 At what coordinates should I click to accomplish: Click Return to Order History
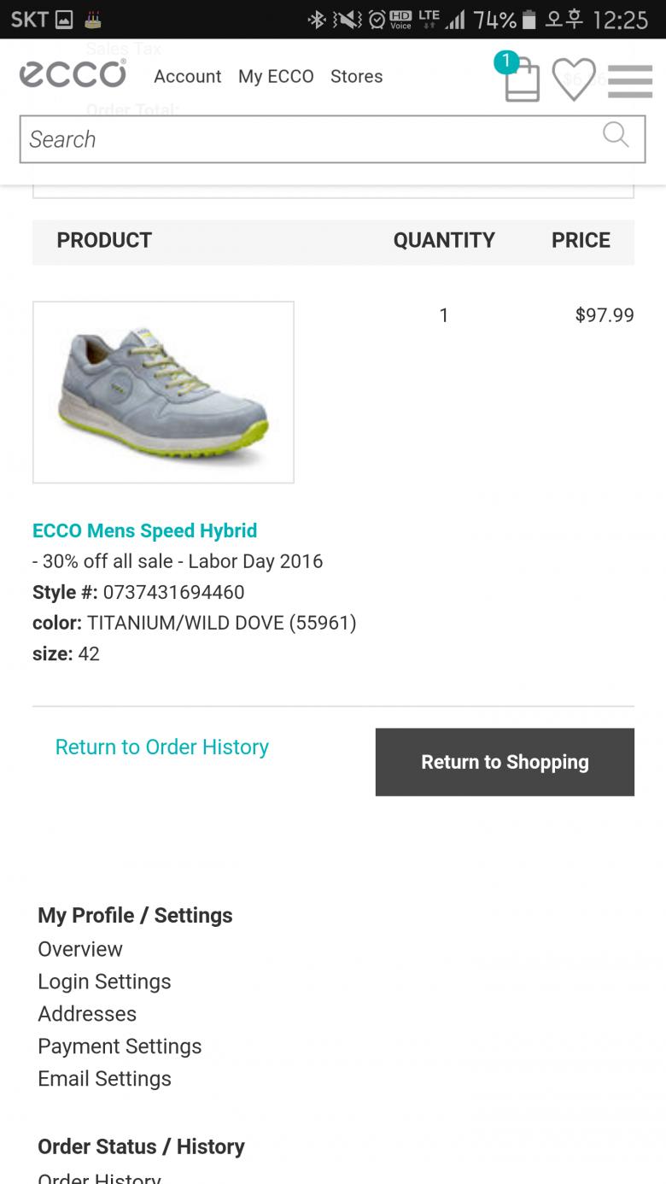coord(161,747)
